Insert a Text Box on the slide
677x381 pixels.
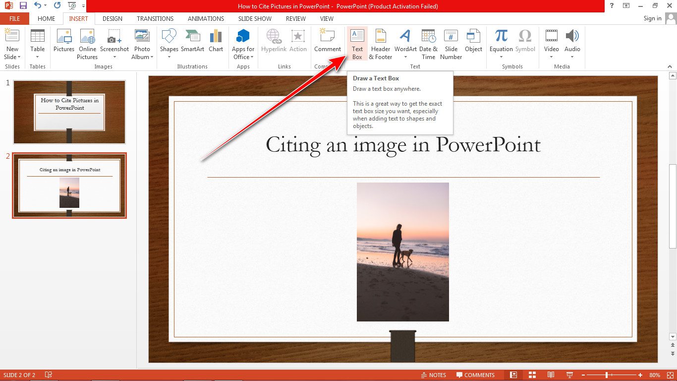357,42
